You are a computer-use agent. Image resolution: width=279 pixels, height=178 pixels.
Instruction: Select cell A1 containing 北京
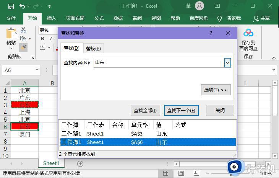coord(25,90)
